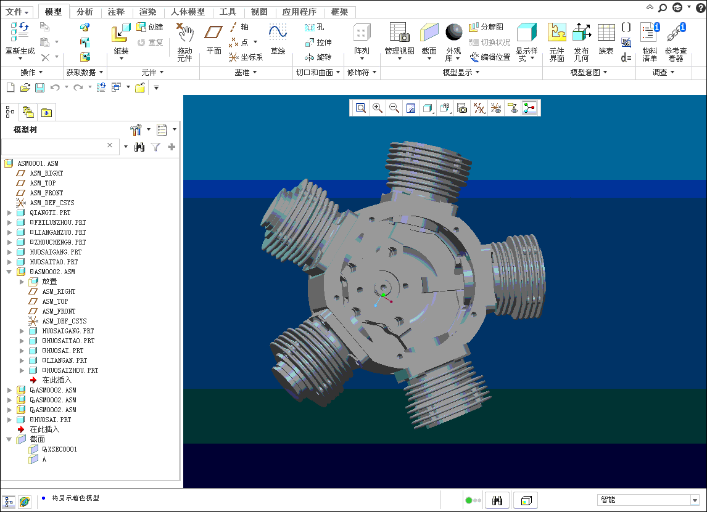Toggle annotation display (AB) in graphics toolbar
The height and width of the screenshot is (512, 707).
445,108
